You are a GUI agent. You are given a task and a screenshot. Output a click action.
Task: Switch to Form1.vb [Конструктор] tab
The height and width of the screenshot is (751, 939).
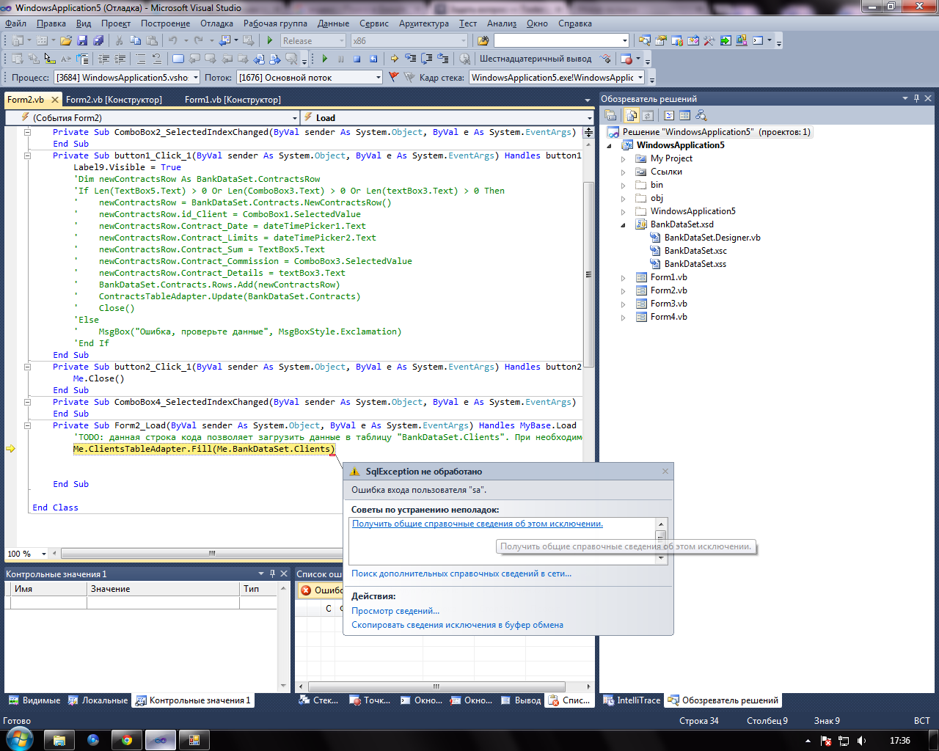(x=233, y=100)
